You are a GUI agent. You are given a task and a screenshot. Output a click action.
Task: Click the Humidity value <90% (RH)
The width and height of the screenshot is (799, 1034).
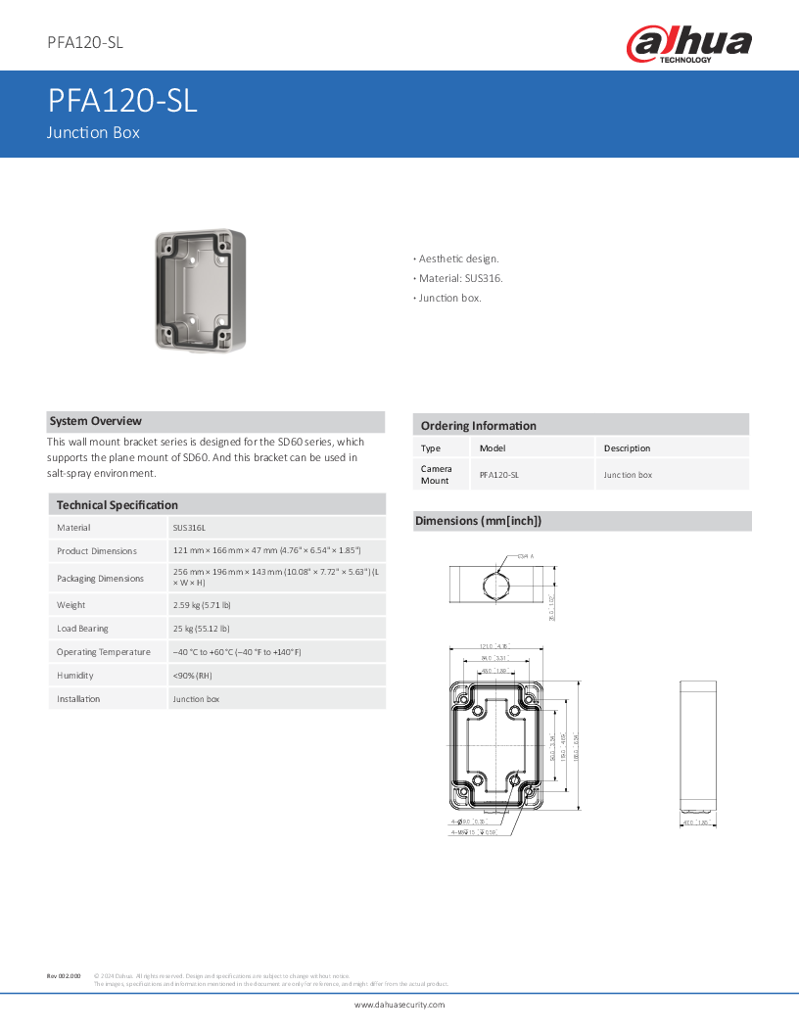tap(193, 676)
